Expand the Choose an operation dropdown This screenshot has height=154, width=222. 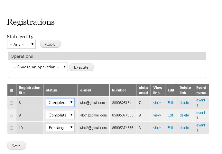tap(39, 67)
